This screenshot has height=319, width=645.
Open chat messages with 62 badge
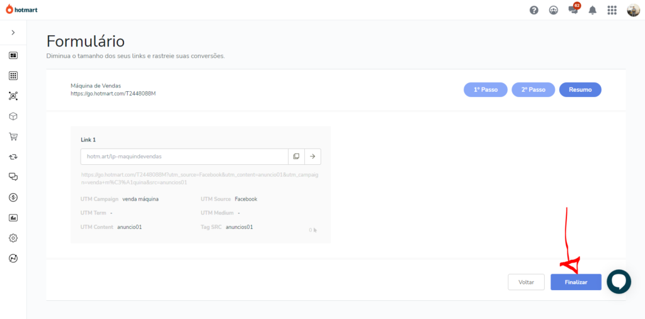pos(573,10)
